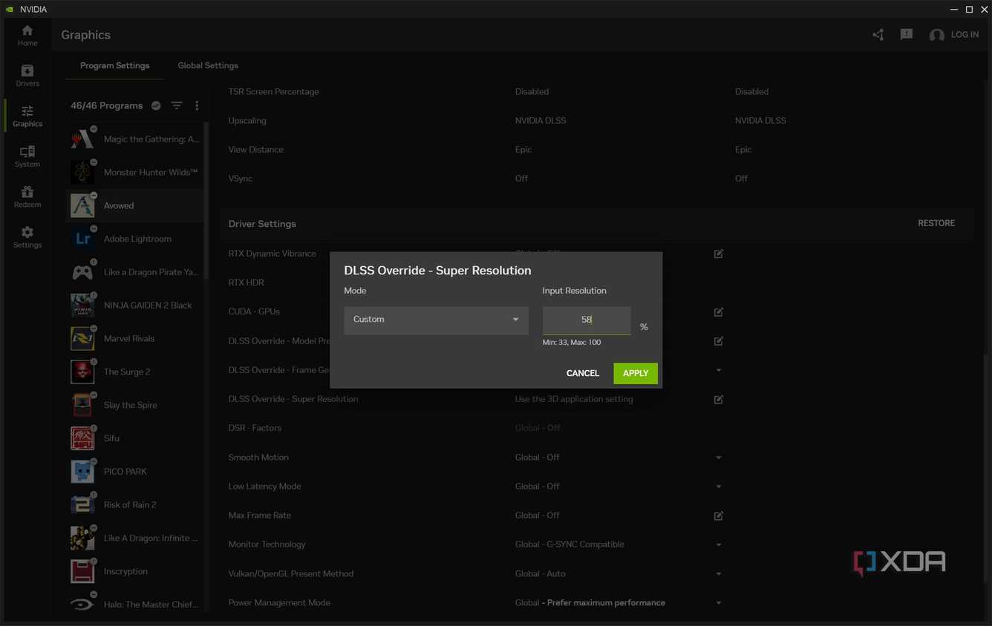
Task: Click the VSync setting label
Action: [x=241, y=179]
